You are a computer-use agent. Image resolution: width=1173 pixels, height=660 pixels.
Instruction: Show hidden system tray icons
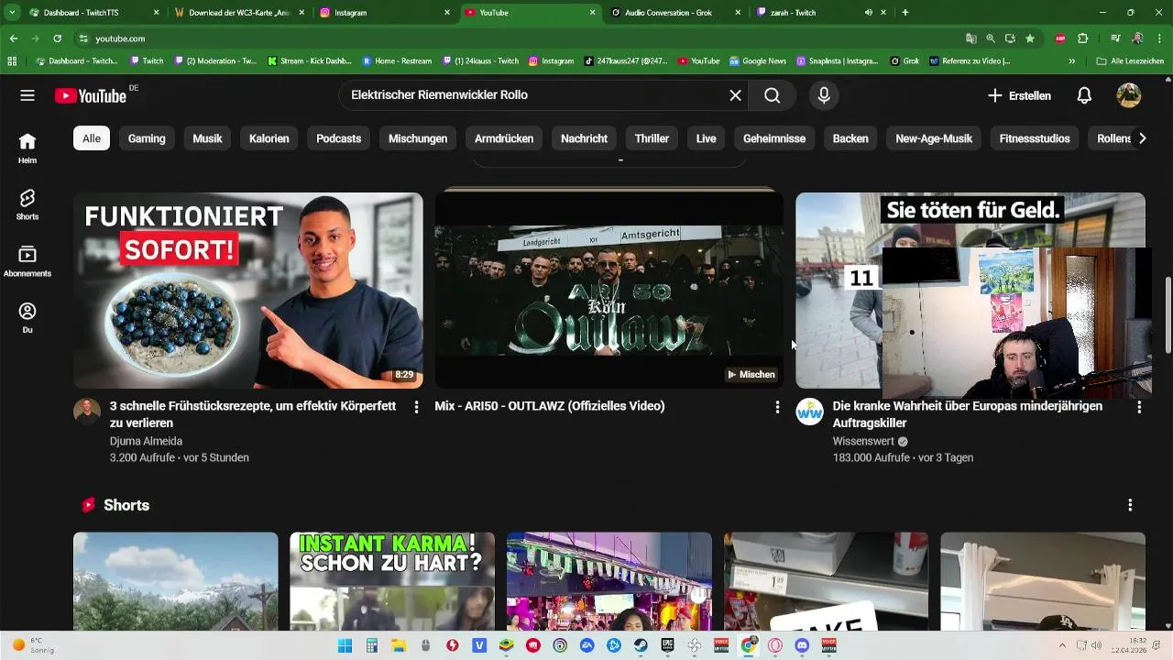[x=1062, y=645]
